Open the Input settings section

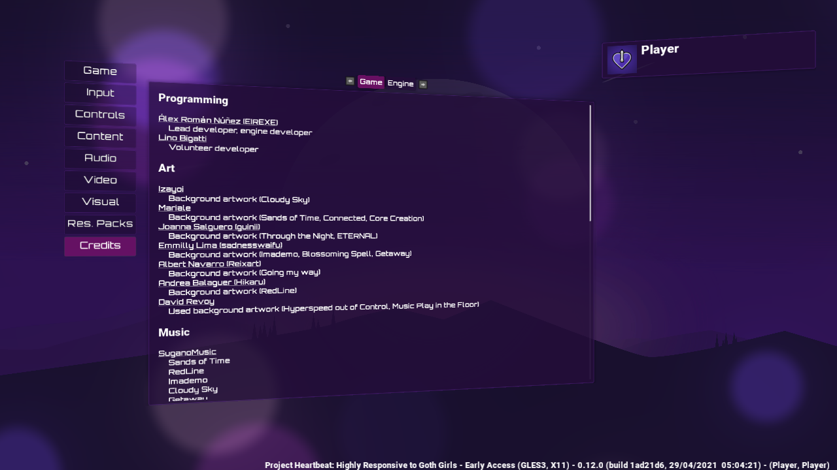coord(100,93)
